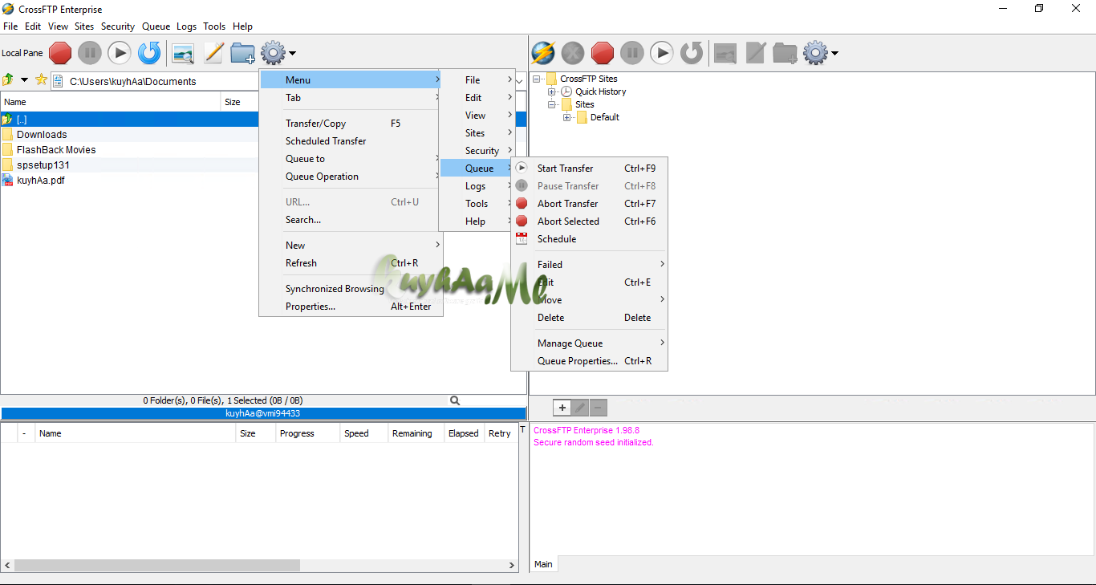The width and height of the screenshot is (1096, 585).
Task: Click the lightning bolt connect icon
Action: click(543, 54)
